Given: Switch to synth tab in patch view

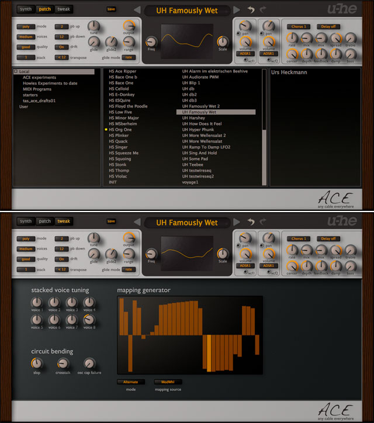Looking at the screenshot, I should 26,9.
